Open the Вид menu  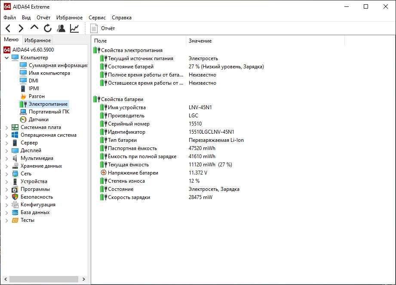26,18
